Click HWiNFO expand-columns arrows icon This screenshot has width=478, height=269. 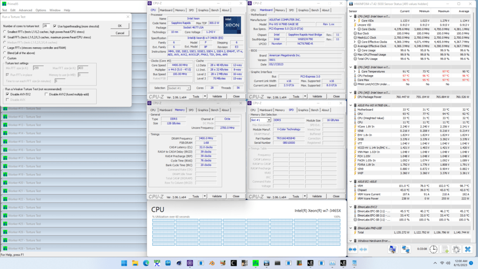(352, 249)
